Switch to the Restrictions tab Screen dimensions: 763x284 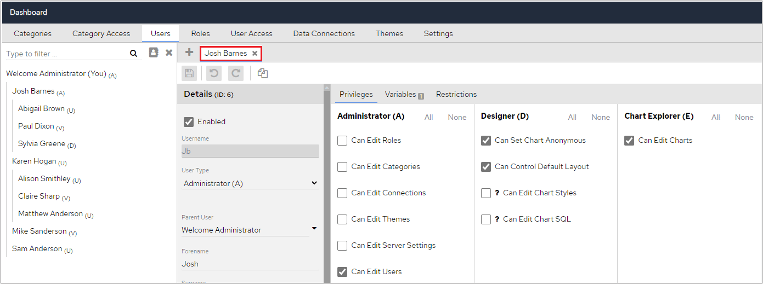point(456,94)
